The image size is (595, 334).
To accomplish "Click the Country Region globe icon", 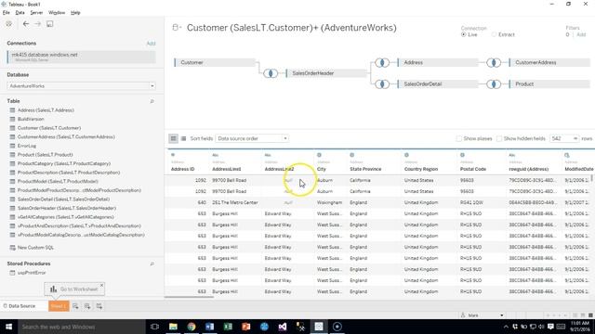I will pyautogui.click(x=407, y=155).
